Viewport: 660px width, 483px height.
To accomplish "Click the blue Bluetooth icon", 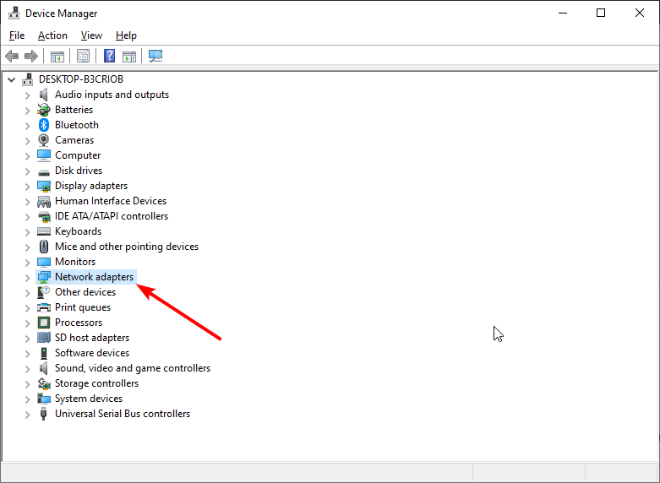I will [x=44, y=125].
